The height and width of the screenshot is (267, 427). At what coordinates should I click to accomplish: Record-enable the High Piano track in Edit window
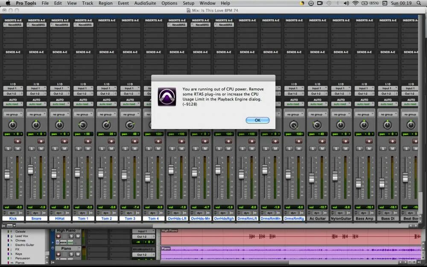point(58,236)
